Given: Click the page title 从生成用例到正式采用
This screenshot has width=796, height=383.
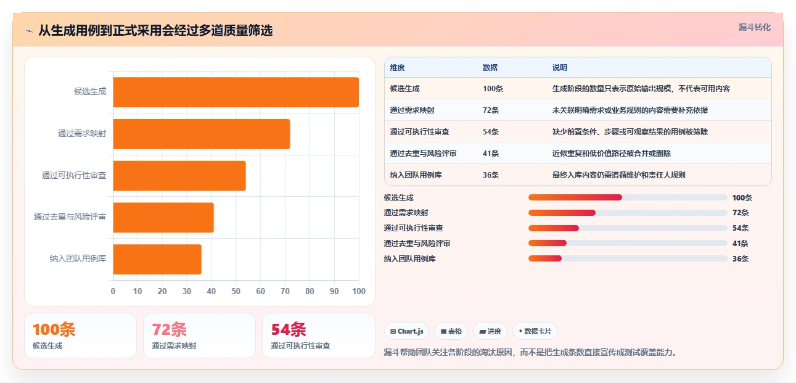Looking at the screenshot, I should (x=155, y=31).
